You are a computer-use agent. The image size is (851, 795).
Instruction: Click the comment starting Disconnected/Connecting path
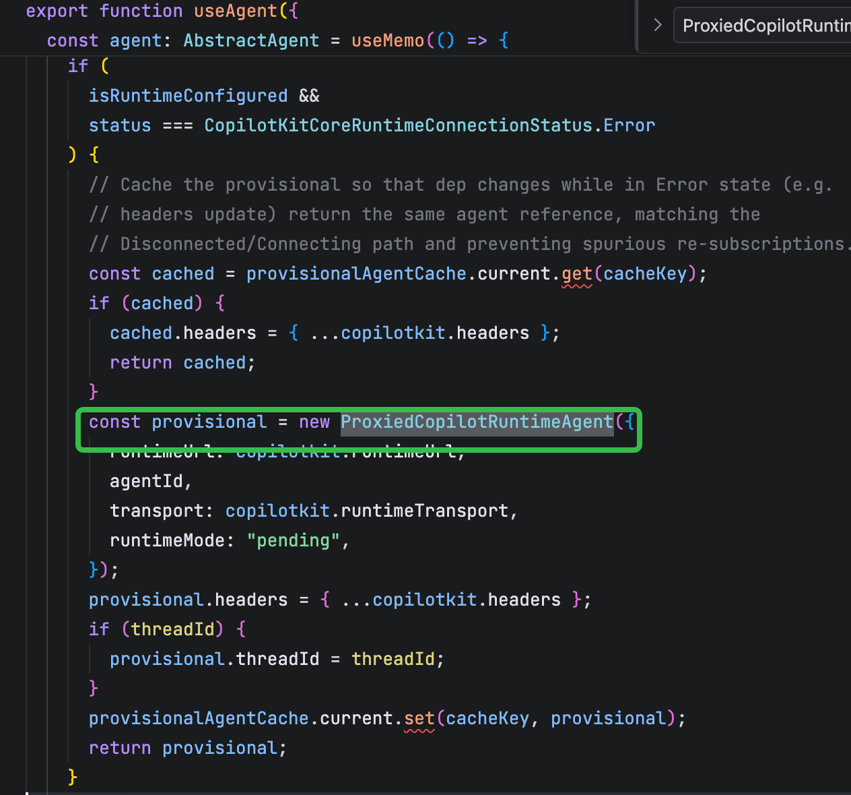click(x=470, y=244)
